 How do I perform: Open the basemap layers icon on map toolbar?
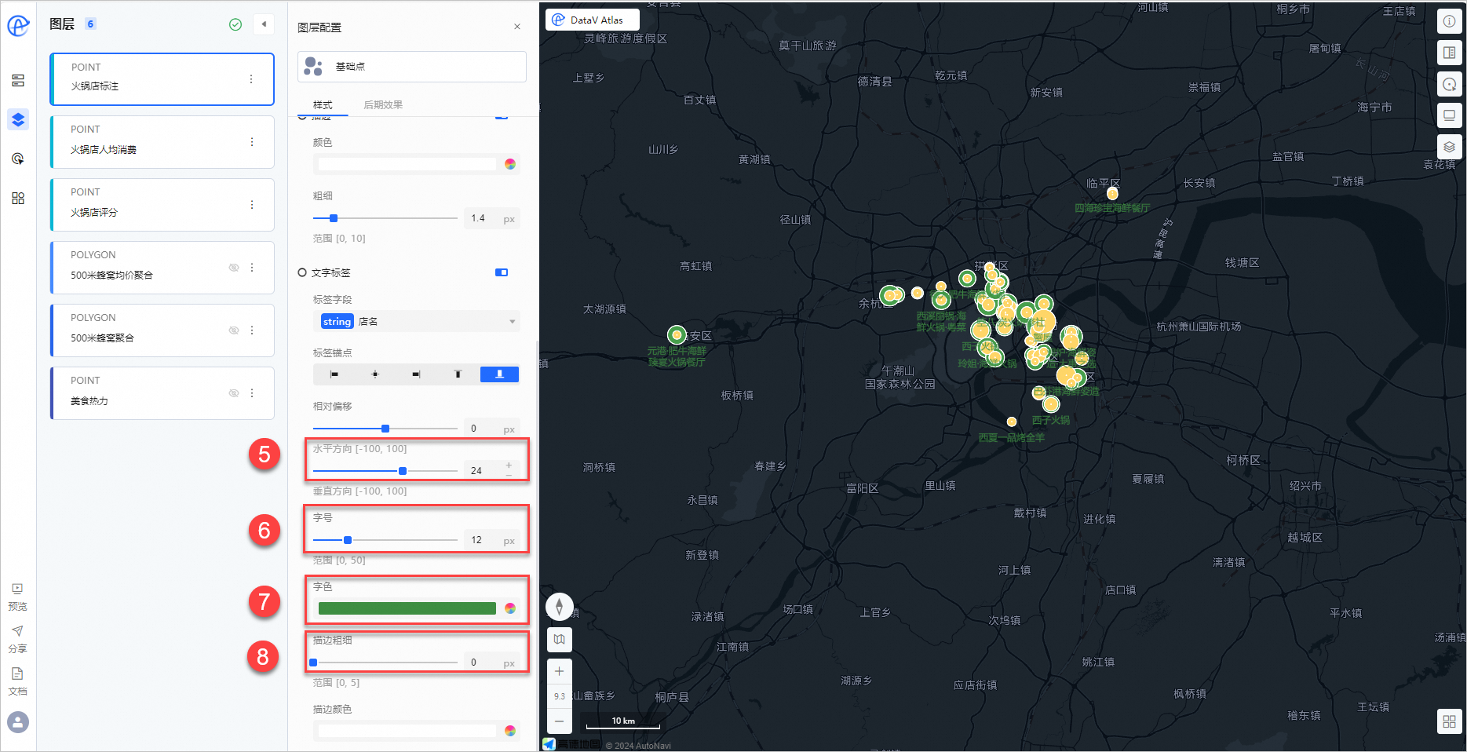[1449, 147]
